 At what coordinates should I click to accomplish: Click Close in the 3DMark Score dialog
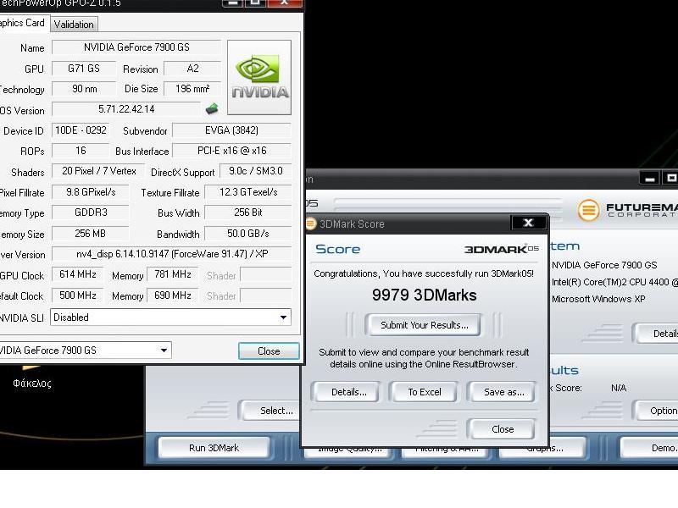(x=503, y=429)
